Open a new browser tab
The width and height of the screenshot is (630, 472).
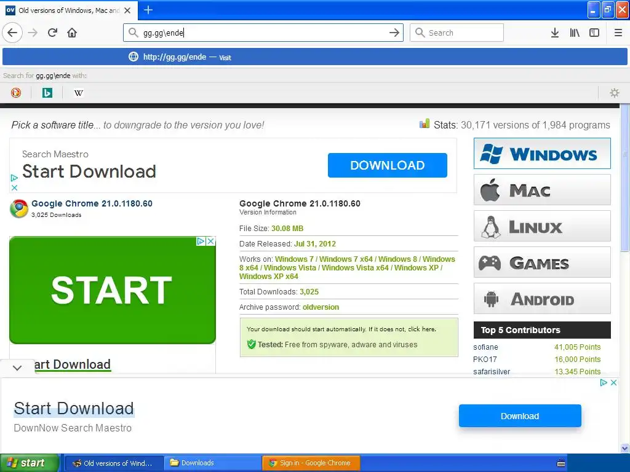pos(148,10)
